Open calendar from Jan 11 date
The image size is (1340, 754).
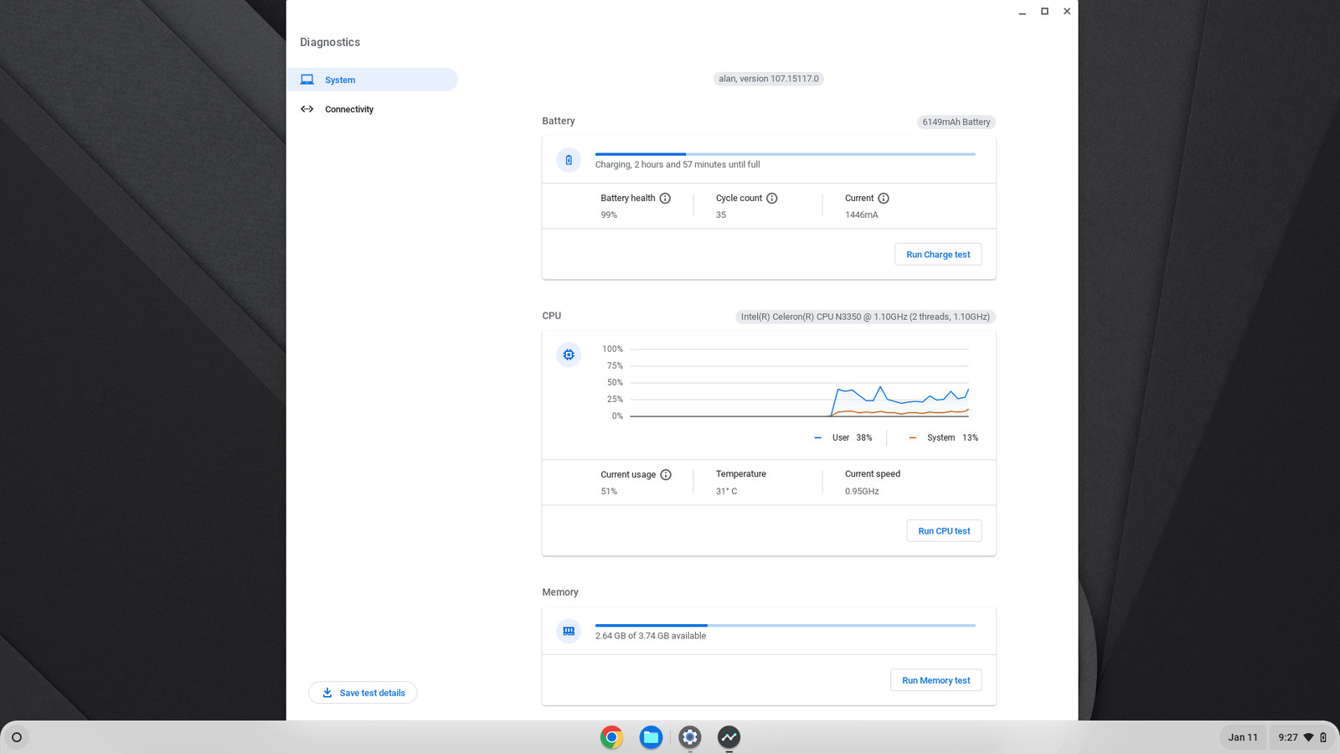coord(1243,737)
